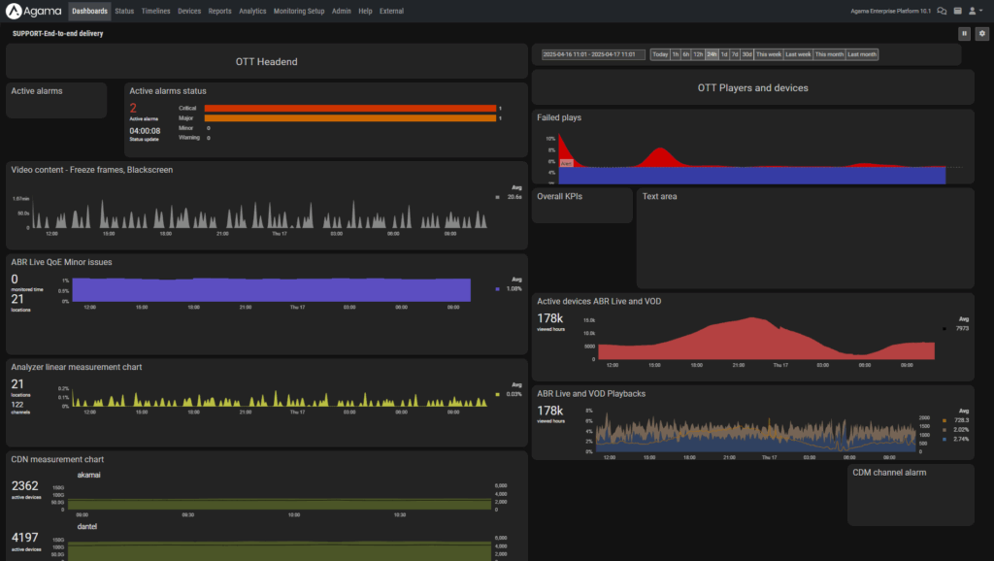Expand the Admin menu
Image resolution: width=994 pixels, height=561 pixels.
click(342, 11)
